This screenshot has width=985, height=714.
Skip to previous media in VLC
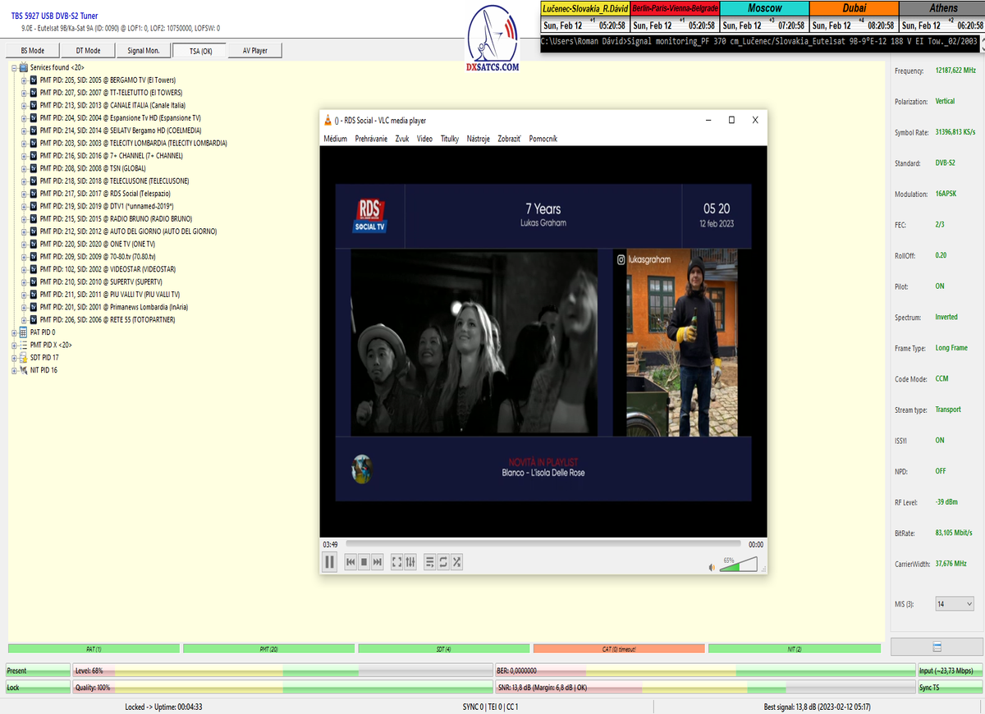(350, 562)
